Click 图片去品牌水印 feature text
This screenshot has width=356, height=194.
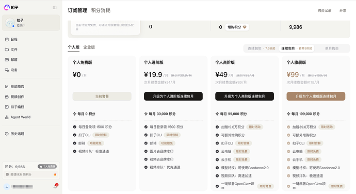(161, 151)
